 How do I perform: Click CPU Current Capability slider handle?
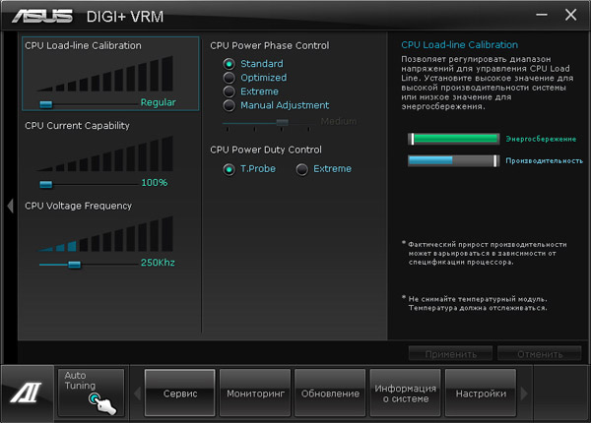point(46,184)
